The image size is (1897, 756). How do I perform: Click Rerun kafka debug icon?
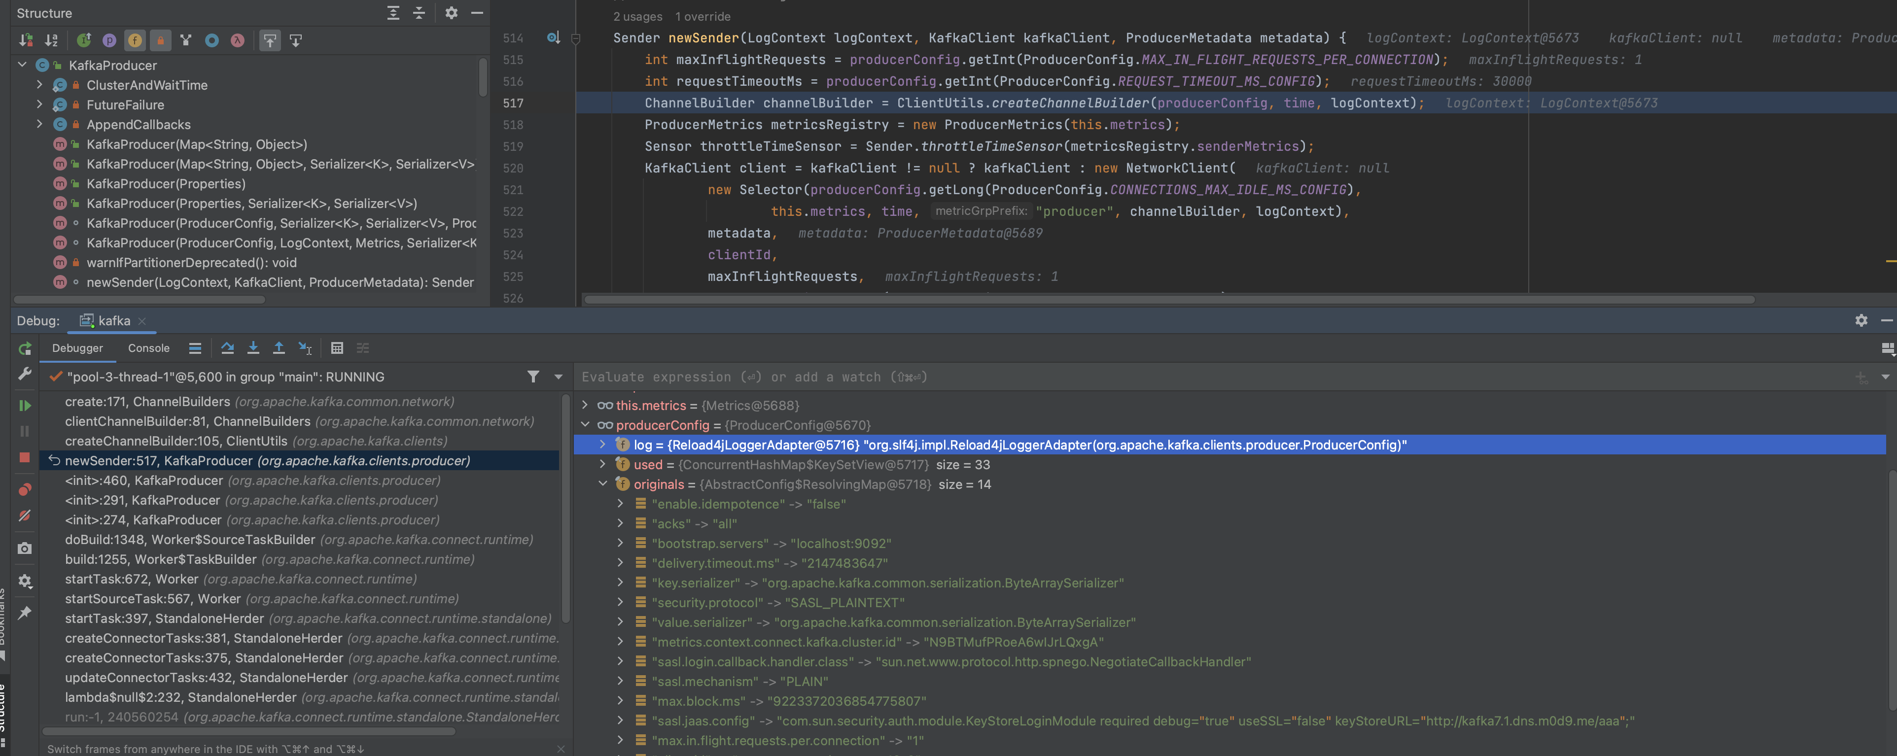25,348
